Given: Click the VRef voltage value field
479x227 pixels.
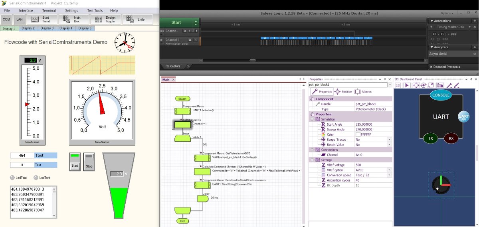Looking at the screenshot, I should point(371,165).
